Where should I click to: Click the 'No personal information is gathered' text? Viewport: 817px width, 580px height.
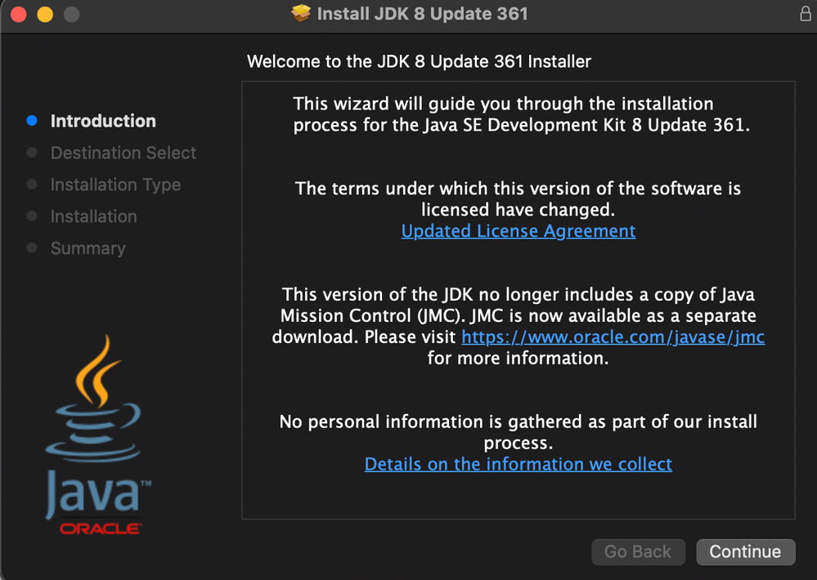[518, 432]
